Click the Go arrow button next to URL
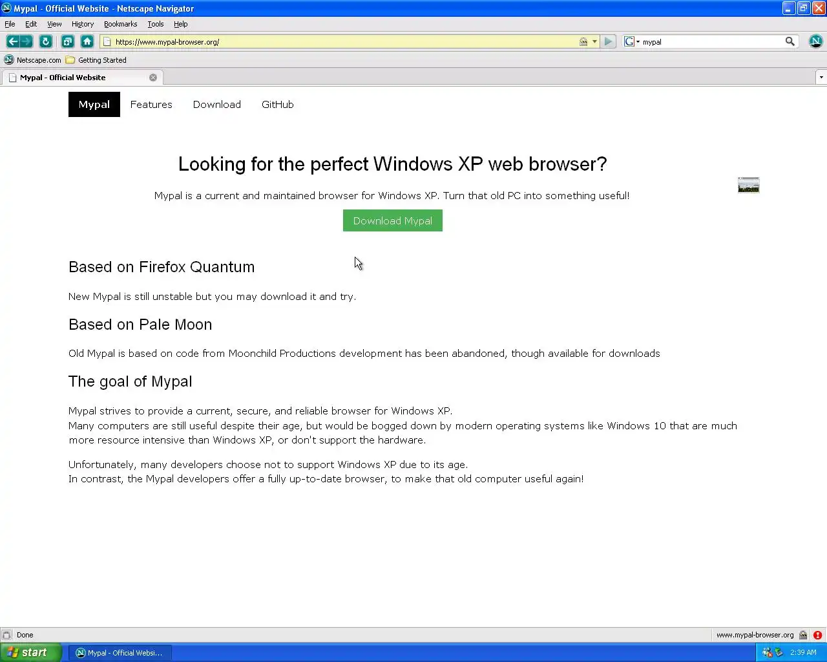 pos(608,41)
